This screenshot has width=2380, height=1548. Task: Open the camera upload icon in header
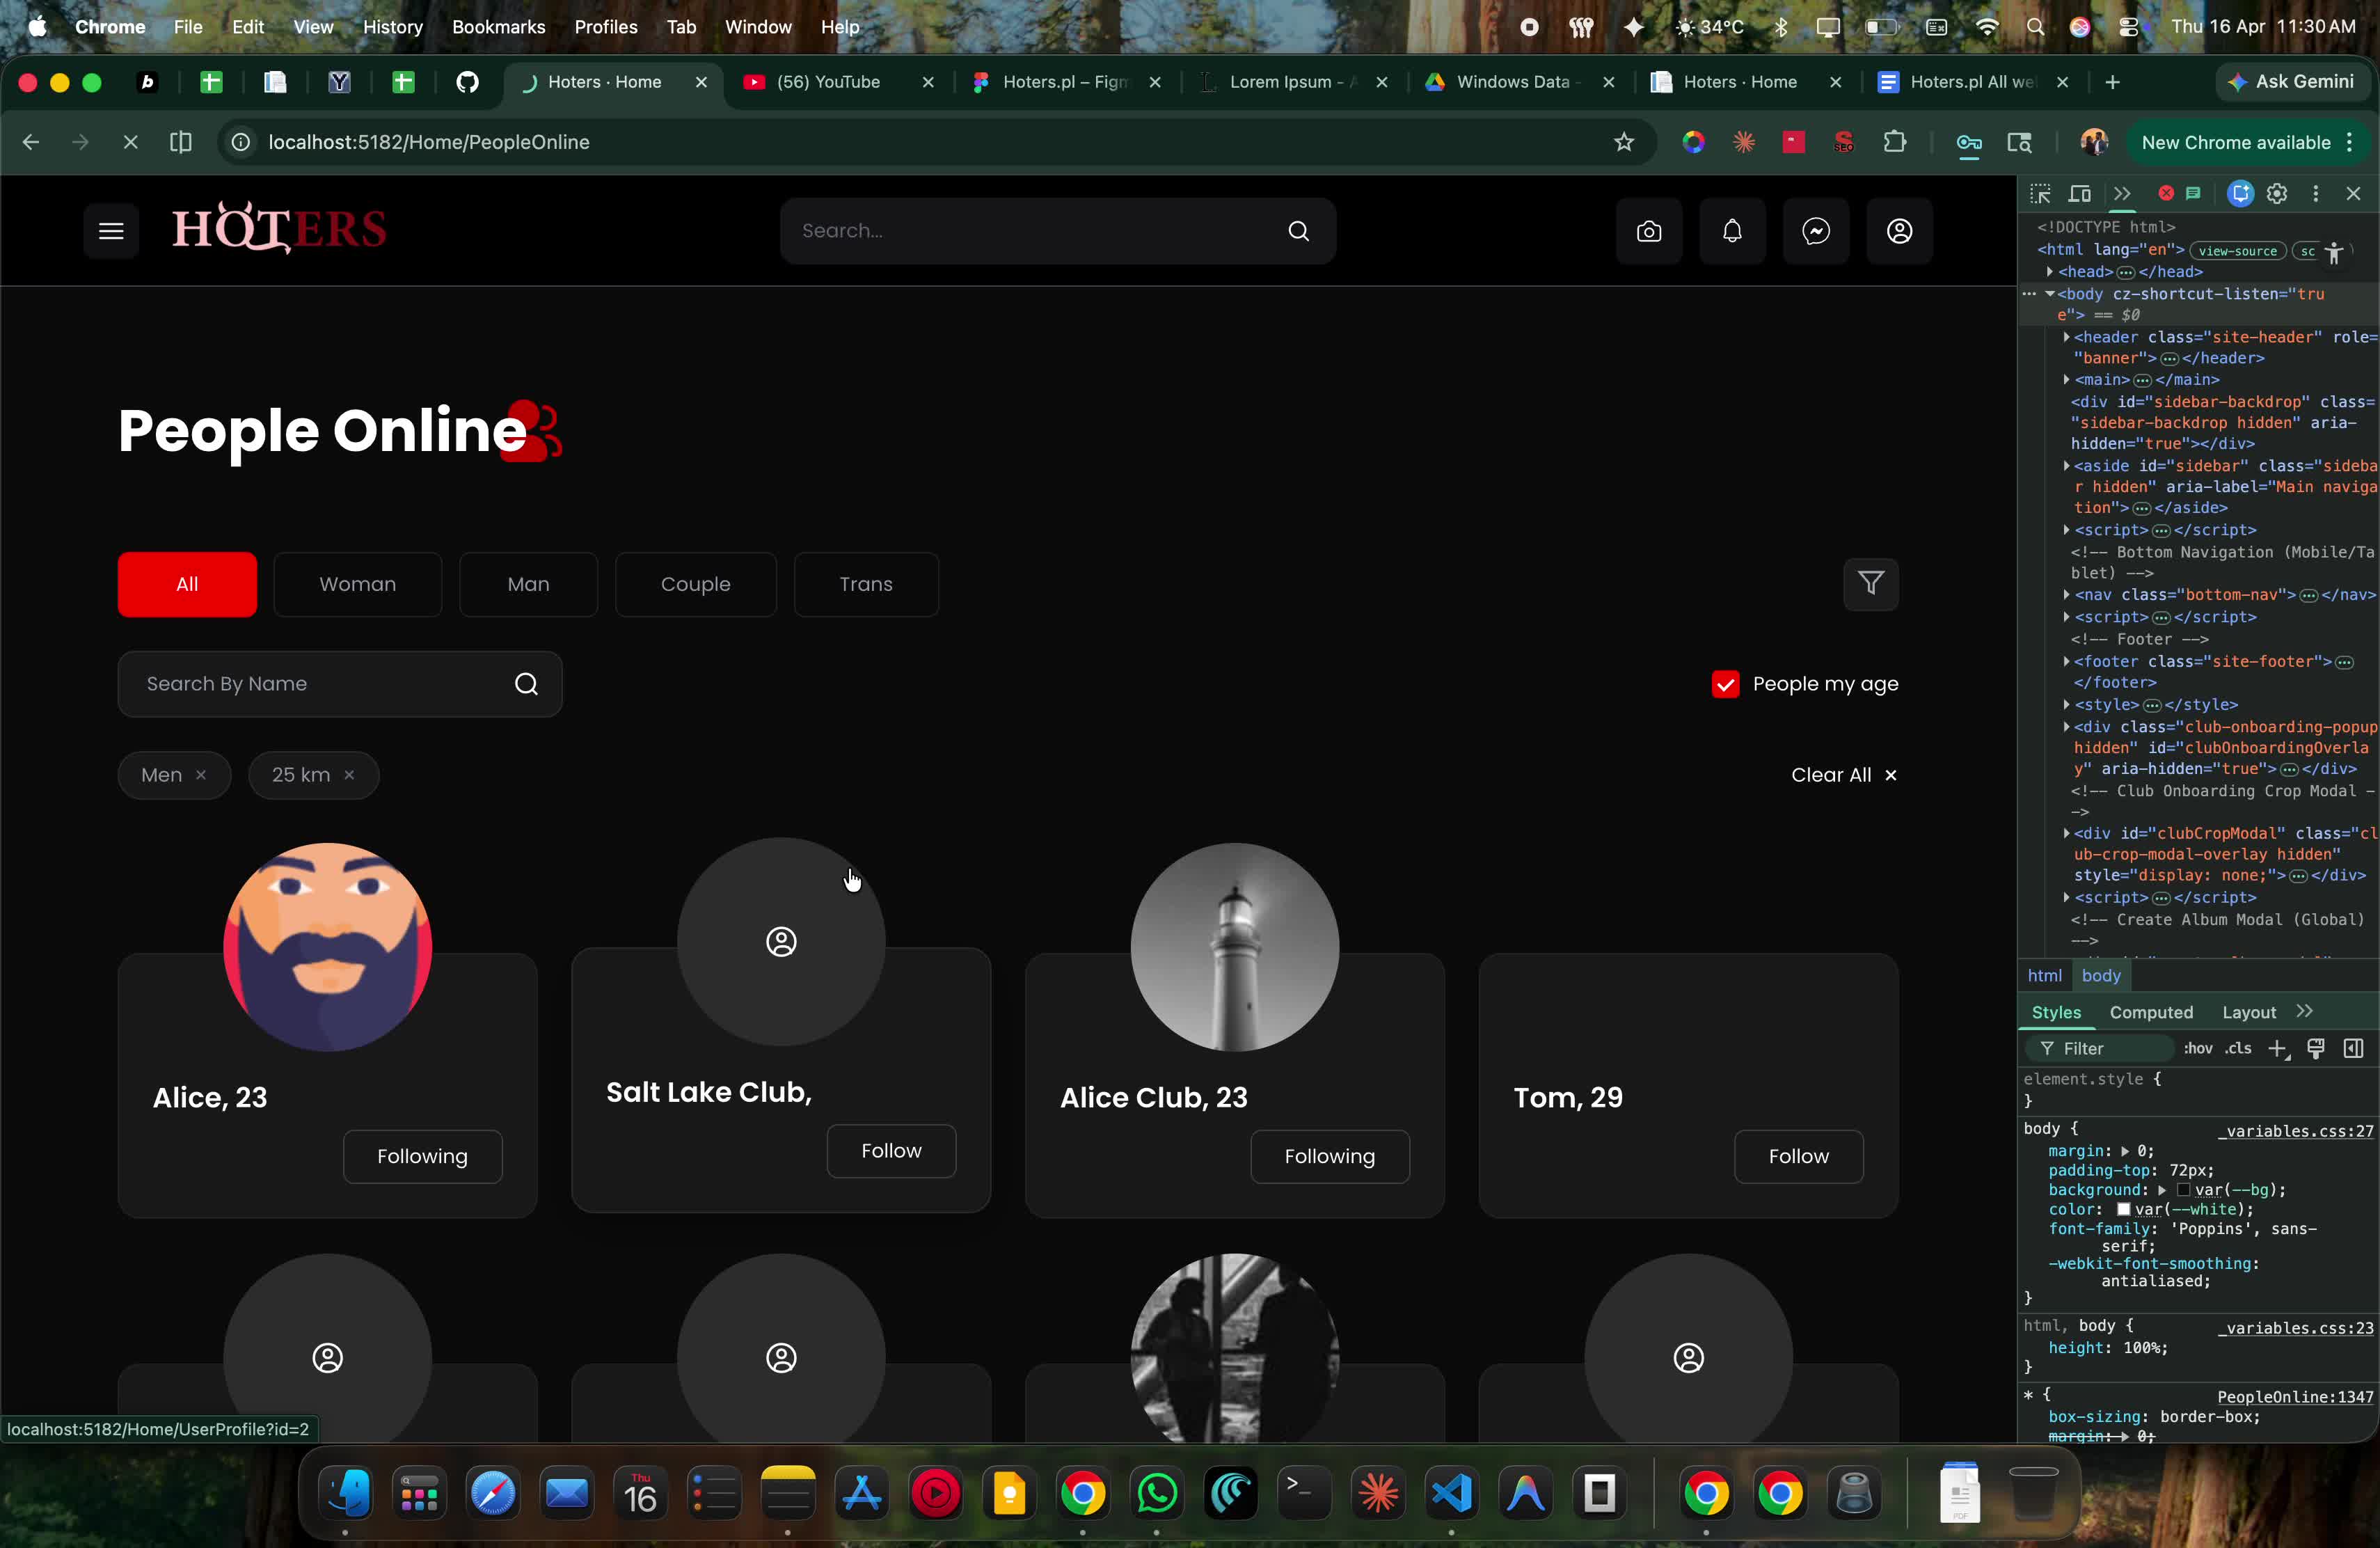pos(1649,231)
